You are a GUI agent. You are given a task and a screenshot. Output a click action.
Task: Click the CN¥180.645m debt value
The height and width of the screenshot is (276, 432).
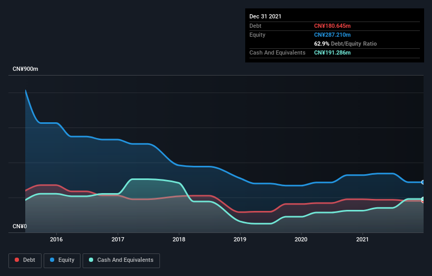coord(332,26)
